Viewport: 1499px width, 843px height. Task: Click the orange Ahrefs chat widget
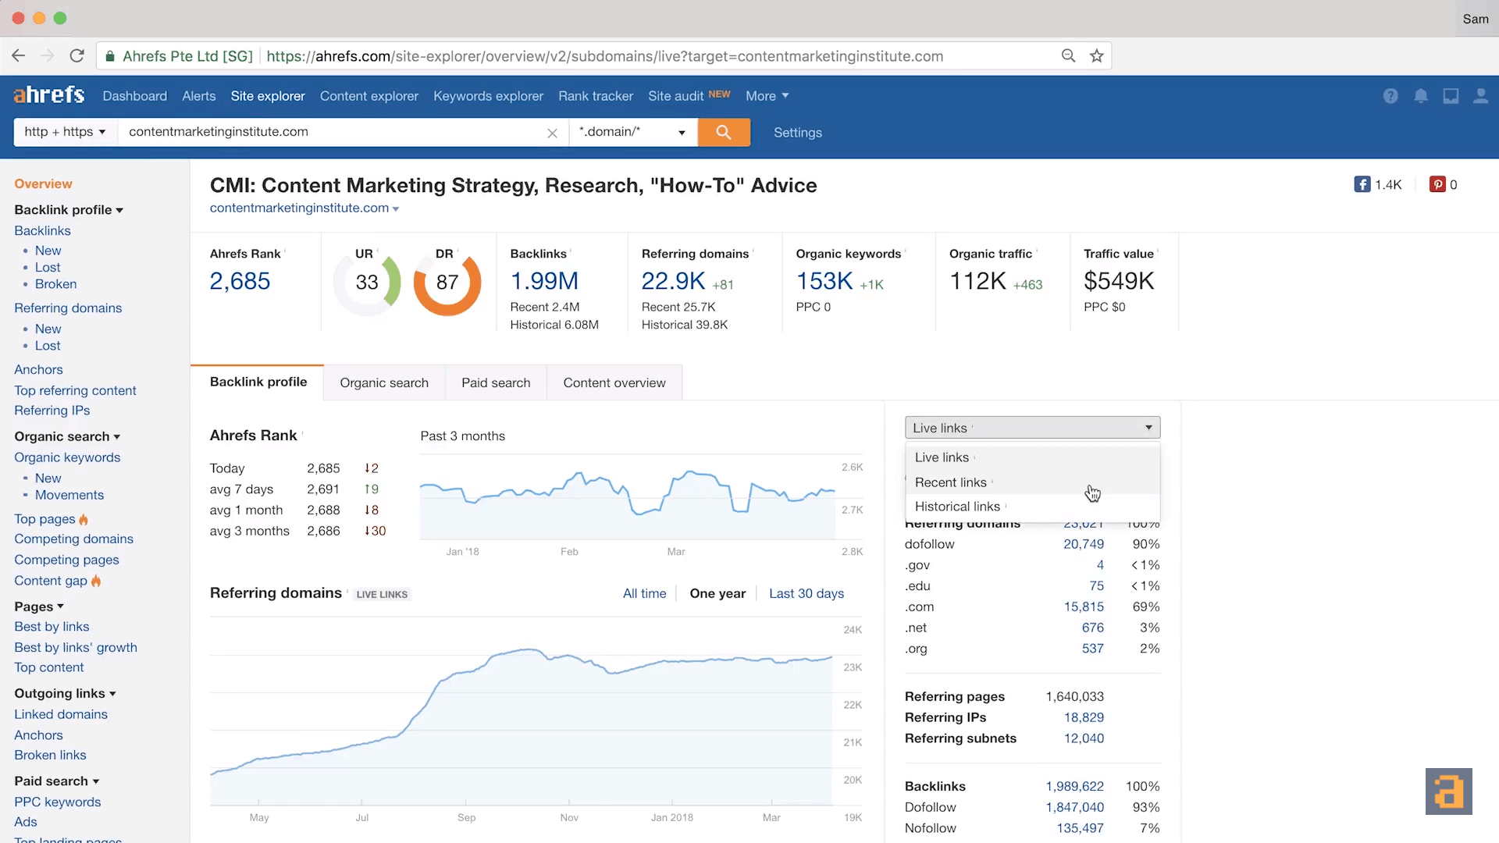coord(1449,791)
